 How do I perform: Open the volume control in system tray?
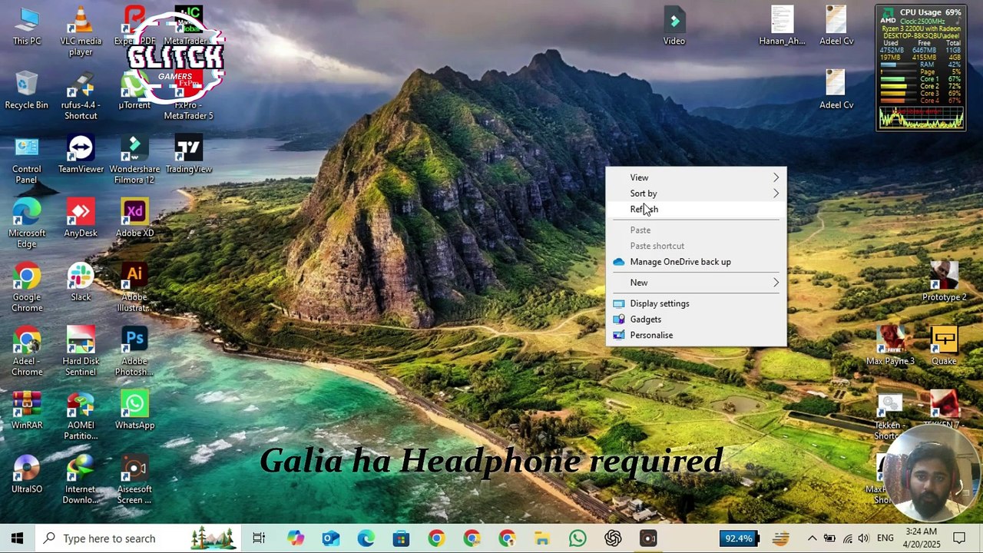(x=864, y=538)
